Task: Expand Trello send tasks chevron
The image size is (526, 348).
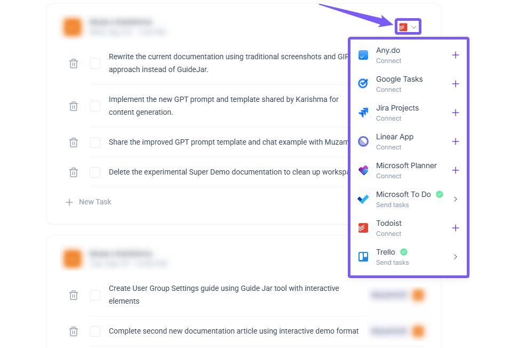Action: 455,257
